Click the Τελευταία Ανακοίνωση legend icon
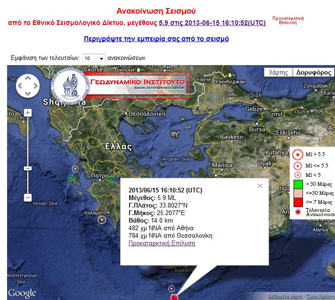 298,212
